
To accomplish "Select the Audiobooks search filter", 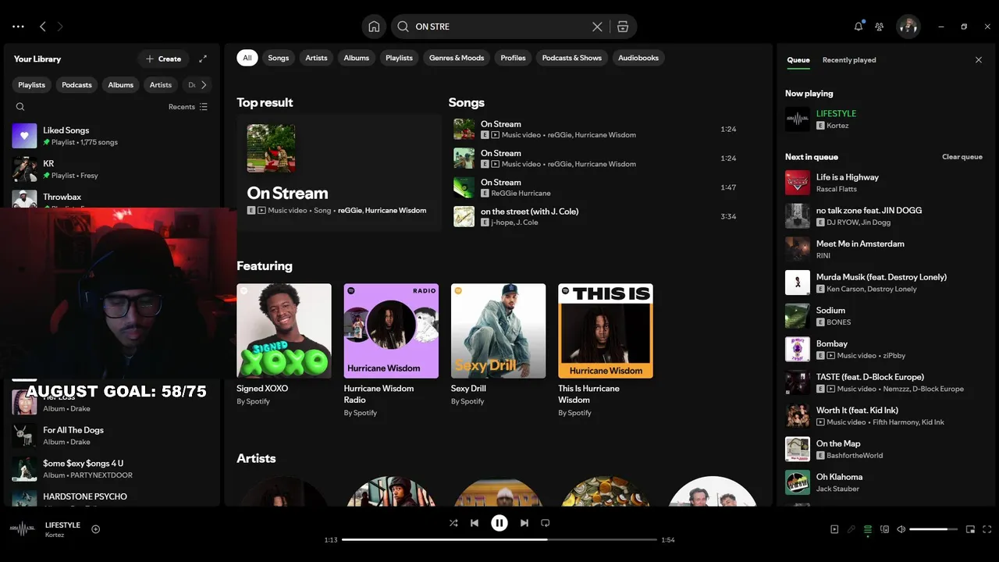I will tap(638, 58).
